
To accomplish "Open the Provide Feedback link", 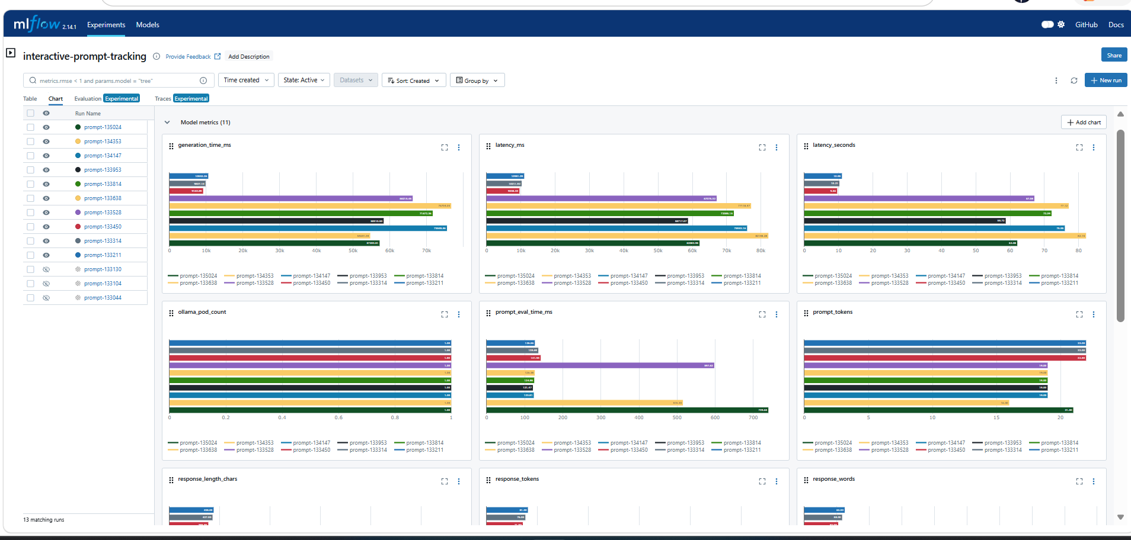I will [193, 57].
